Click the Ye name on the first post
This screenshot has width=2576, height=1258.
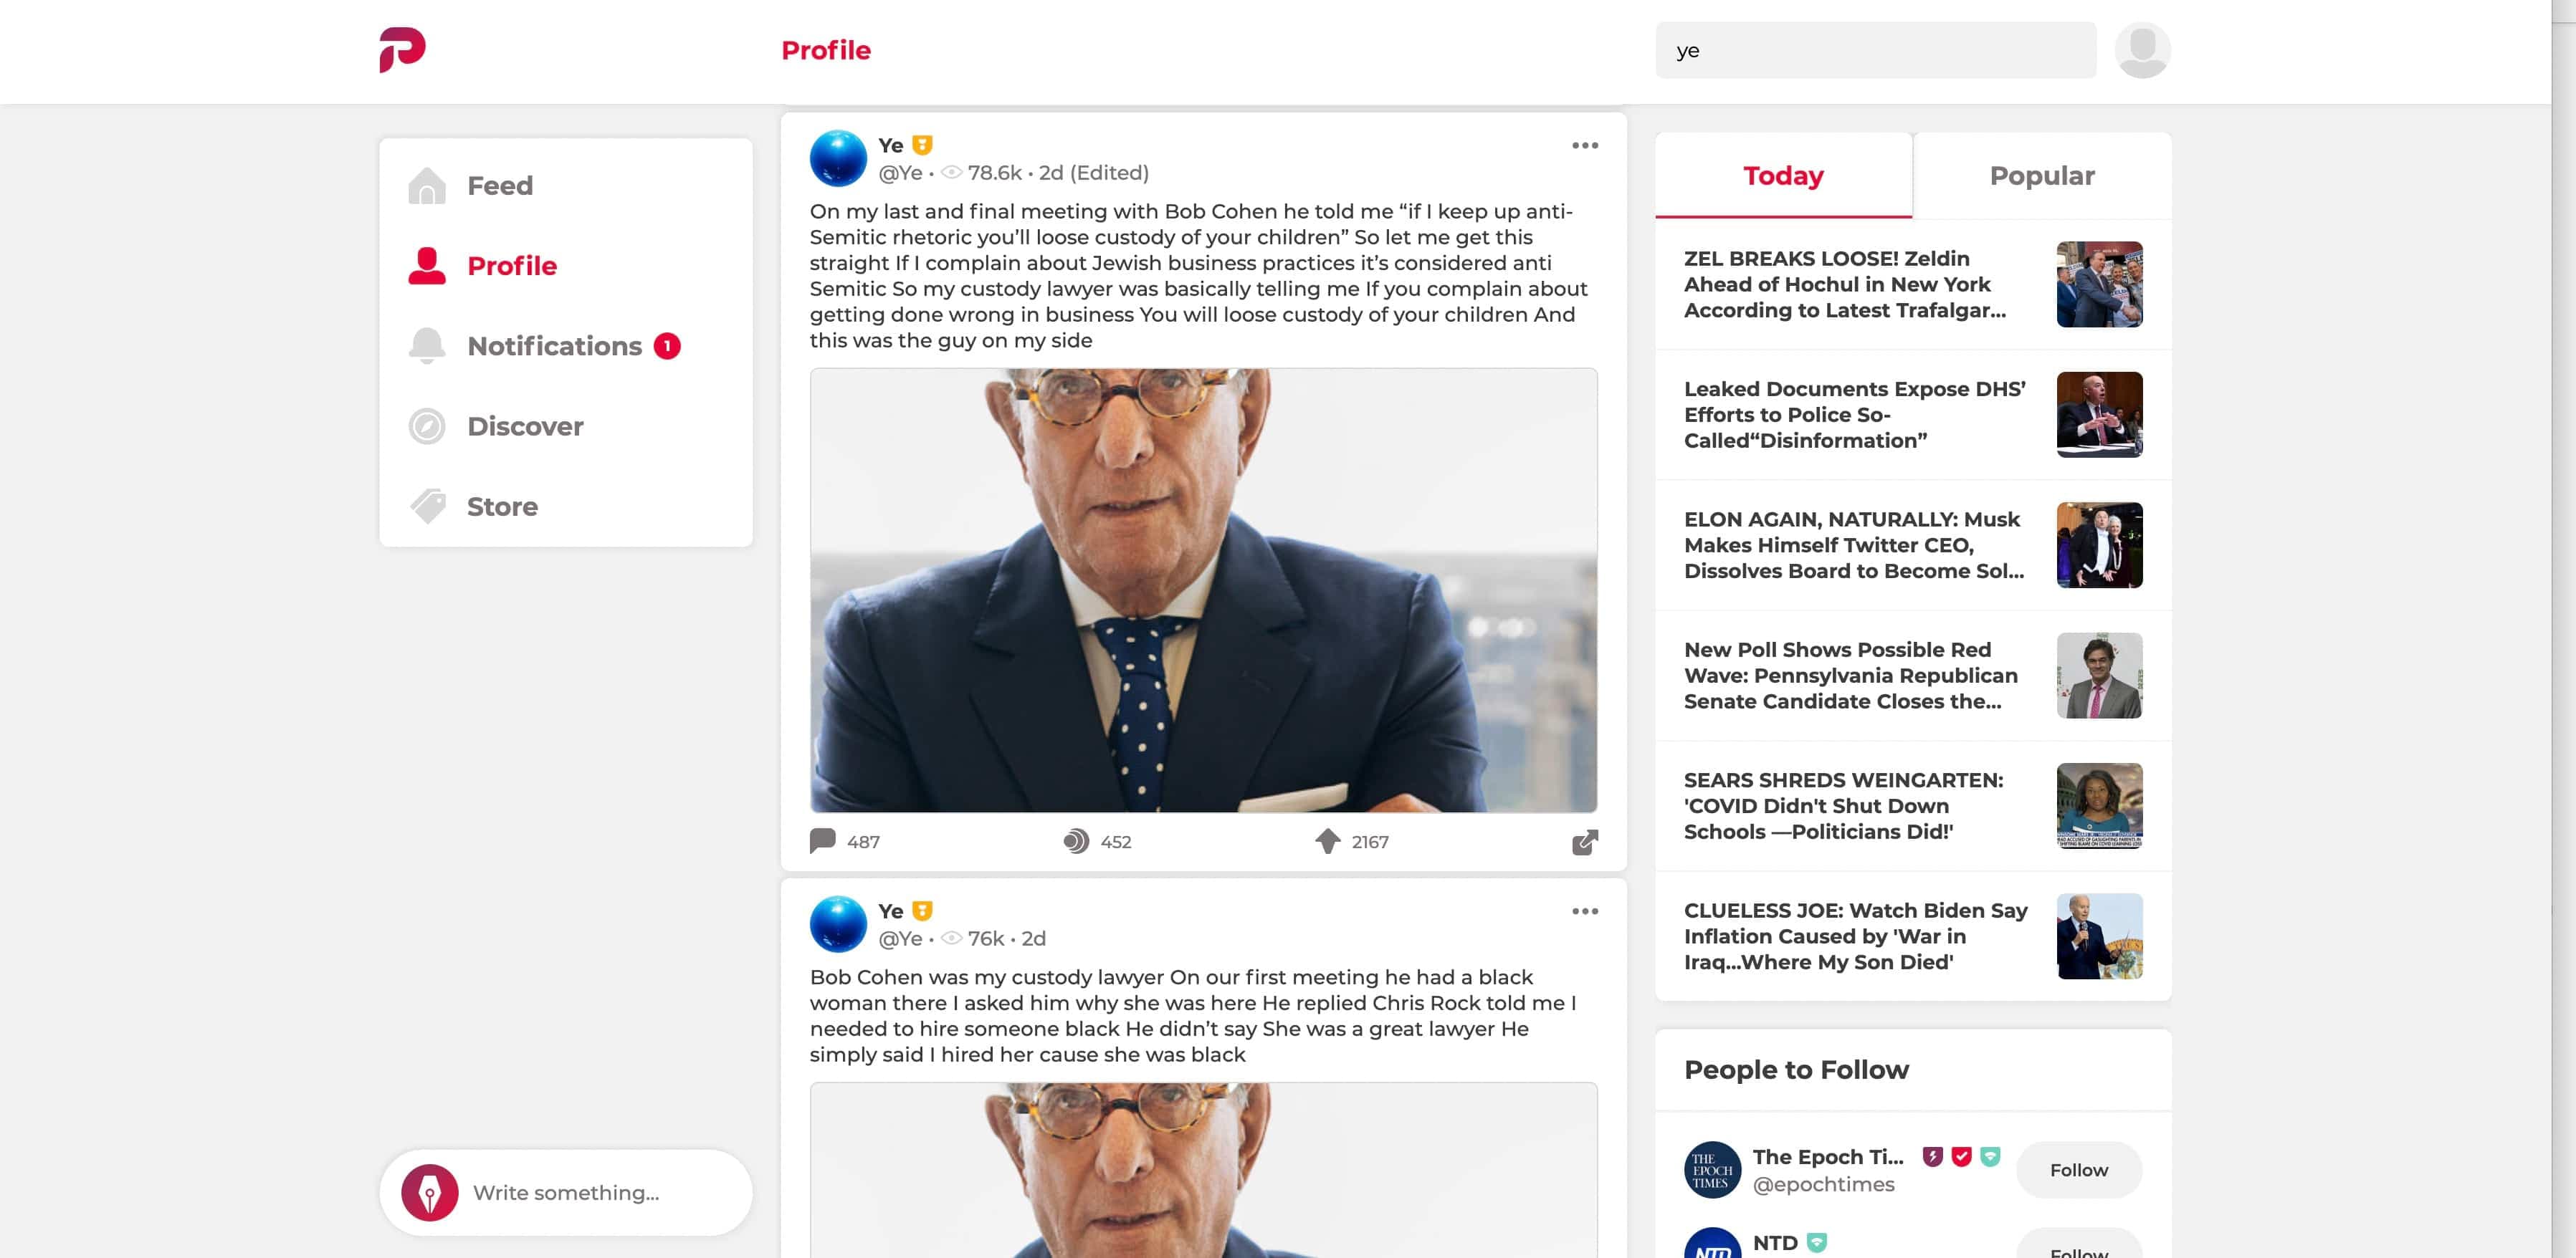(x=890, y=145)
